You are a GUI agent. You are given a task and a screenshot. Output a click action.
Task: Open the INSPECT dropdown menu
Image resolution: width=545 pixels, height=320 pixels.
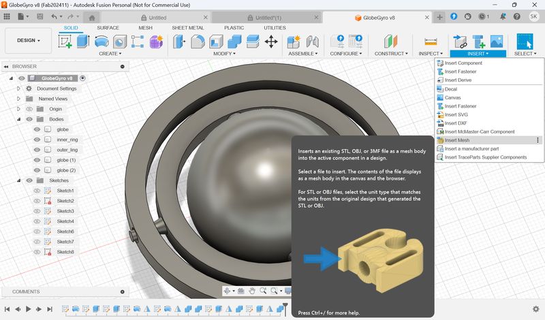click(x=431, y=54)
